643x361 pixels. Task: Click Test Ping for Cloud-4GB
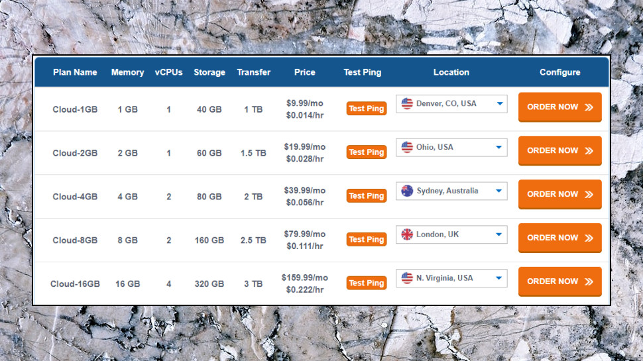[366, 196]
